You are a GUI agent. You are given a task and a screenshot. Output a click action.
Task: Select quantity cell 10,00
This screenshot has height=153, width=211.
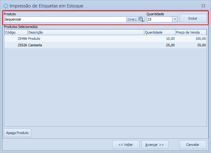(x=159, y=38)
